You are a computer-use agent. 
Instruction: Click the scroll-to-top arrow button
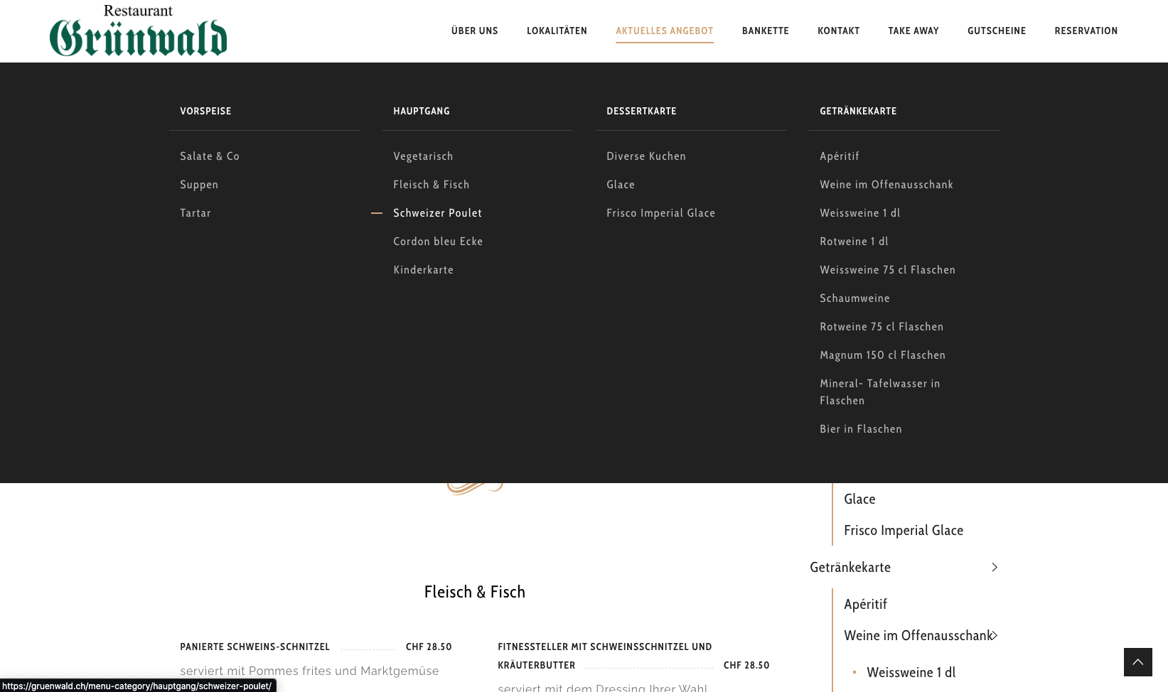point(1137,662)
